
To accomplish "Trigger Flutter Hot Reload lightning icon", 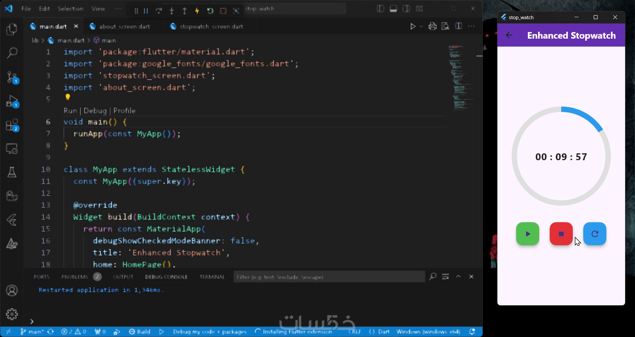I will pyautogui.click(x=197, y=11).
